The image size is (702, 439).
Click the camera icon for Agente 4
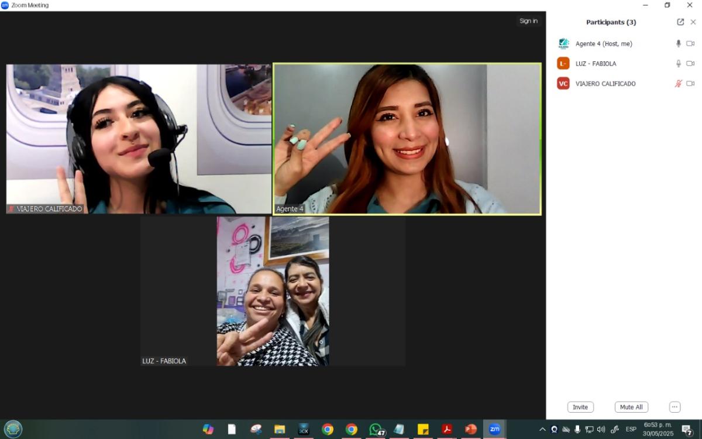tap(690, 44)
